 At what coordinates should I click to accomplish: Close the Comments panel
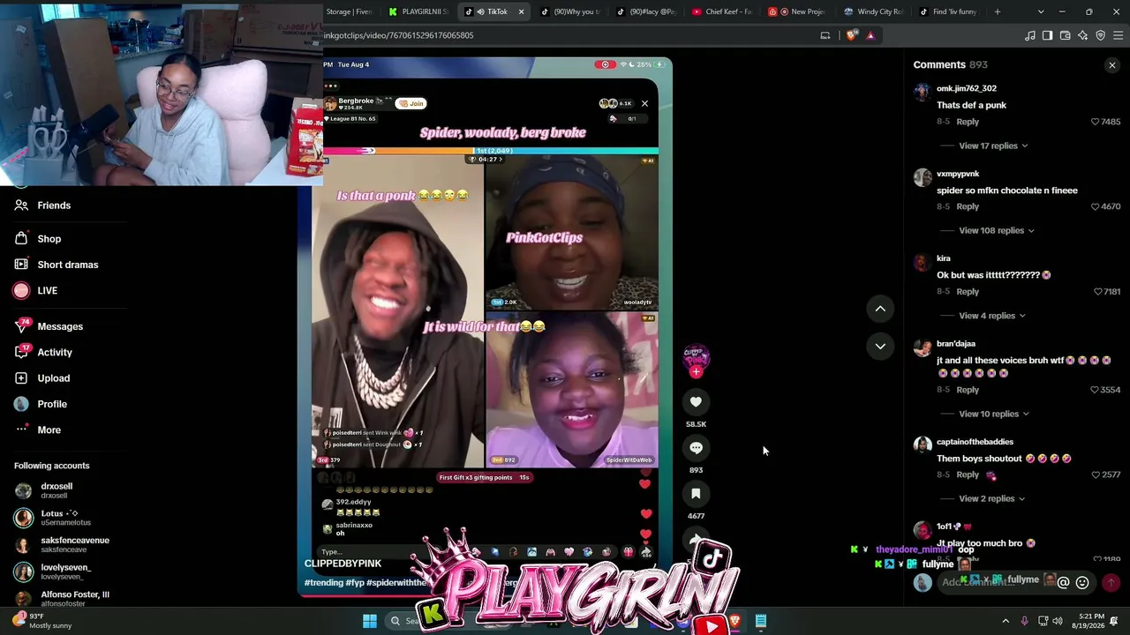pos(1112,65)
